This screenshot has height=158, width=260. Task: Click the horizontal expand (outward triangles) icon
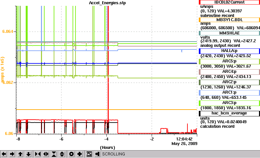pos(46,154)
